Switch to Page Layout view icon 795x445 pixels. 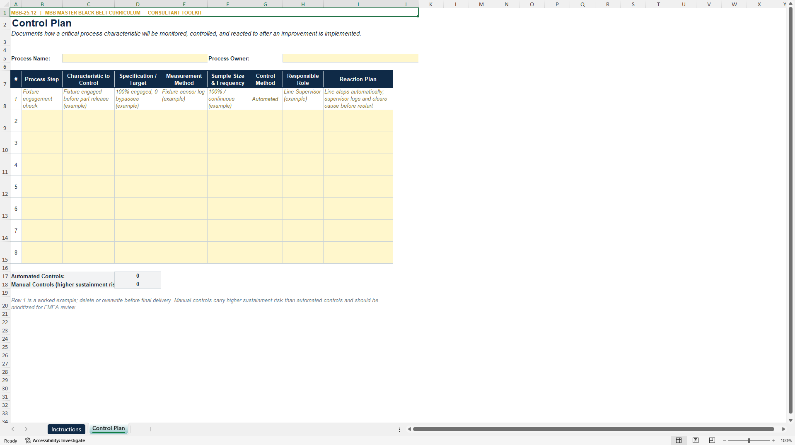click(x=696, y=440)
